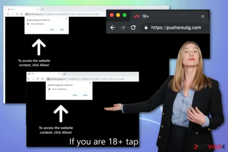Reload the pushsroutg.com page in the dark browser
This screenshot has width=228, height=152.
[x=133, y=28]
